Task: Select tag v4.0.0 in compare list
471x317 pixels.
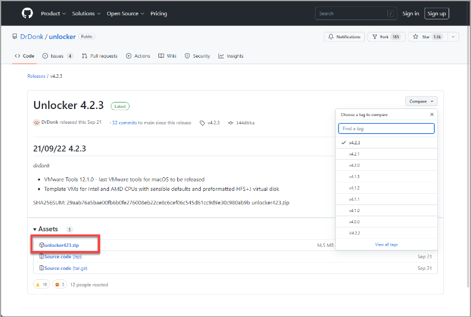Action: [x=386, y=222]
